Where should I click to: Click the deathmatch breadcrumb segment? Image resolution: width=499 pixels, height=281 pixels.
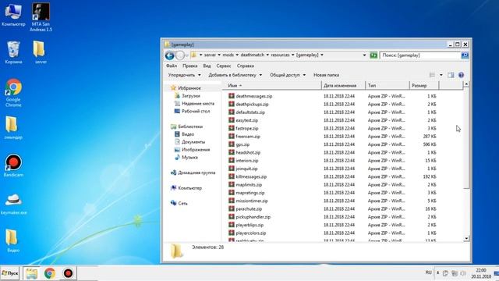tap(253, 55)
